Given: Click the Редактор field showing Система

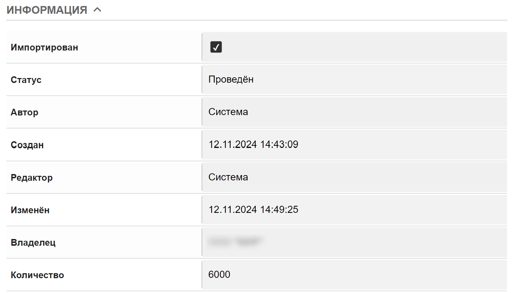Looking at the screenshot, I should click(x=354, y=177).
